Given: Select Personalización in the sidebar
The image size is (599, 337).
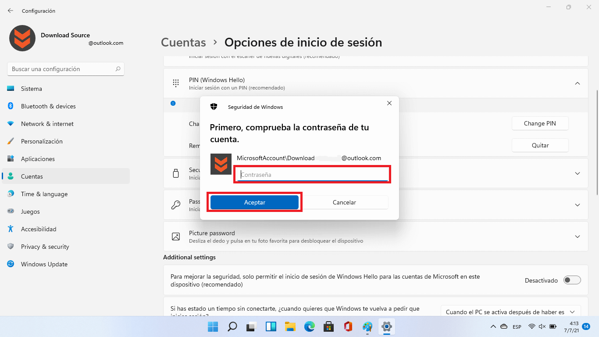Looking at the screenshot, I should 66,141.
